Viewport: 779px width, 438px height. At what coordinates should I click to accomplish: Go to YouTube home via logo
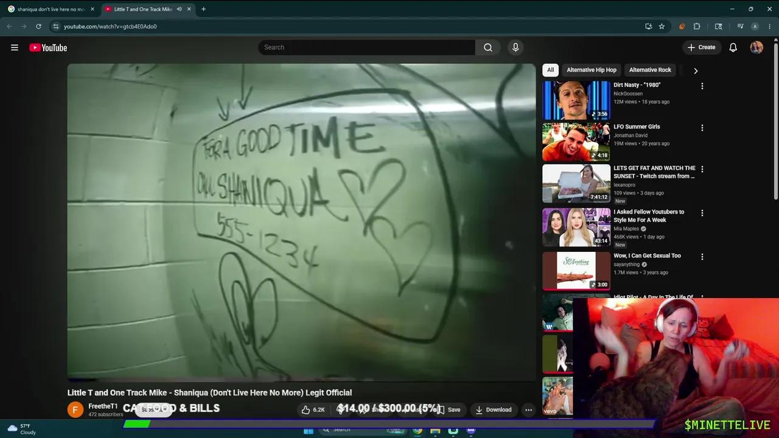tap(48, 47)
